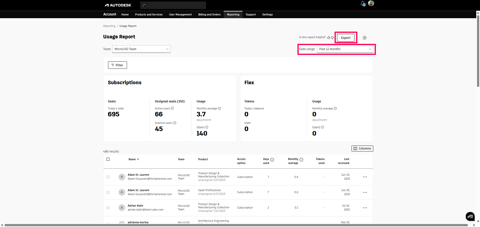Click the search input field
Screen dimensions: 480x227
[175, 5]
